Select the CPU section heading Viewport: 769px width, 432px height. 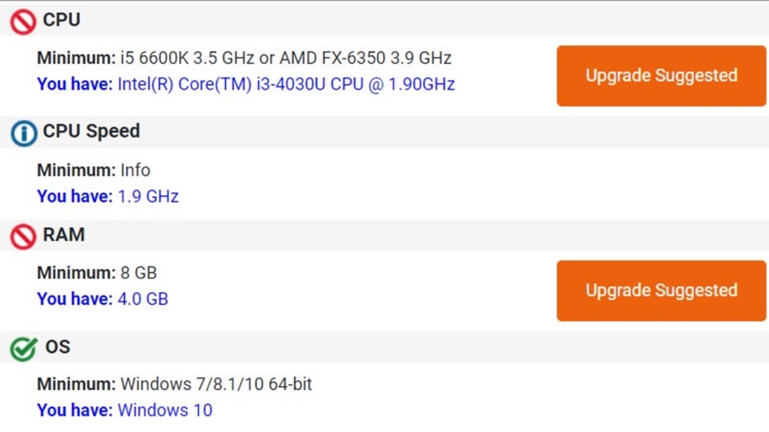[x=62, y=20]
